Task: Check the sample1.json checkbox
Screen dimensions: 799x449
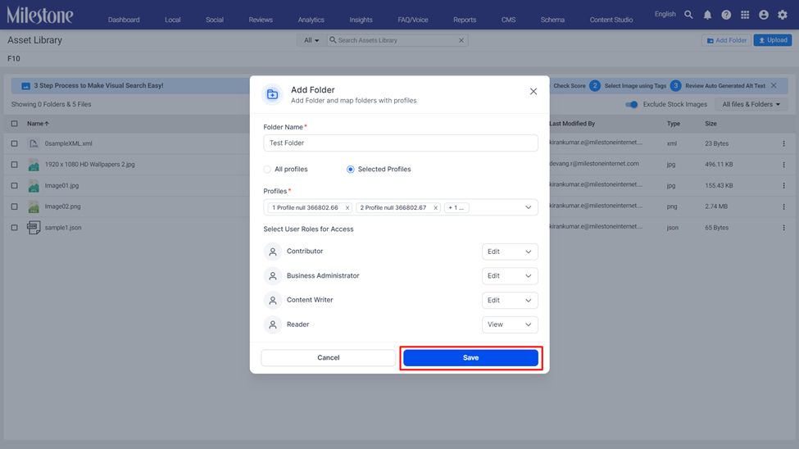Action: click(14, 228)
